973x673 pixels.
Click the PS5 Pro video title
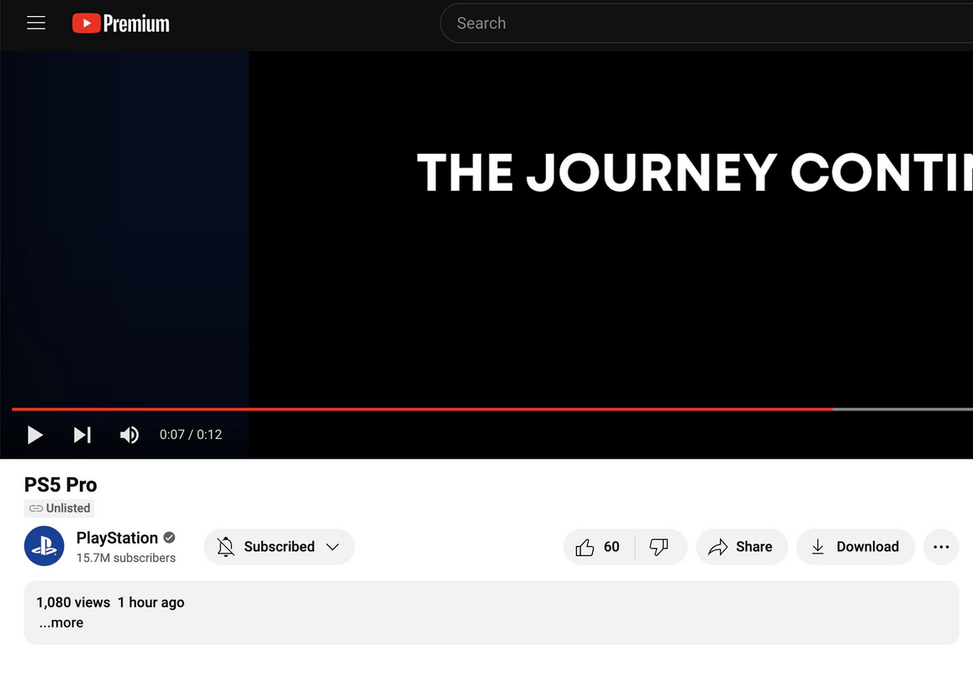61,485
